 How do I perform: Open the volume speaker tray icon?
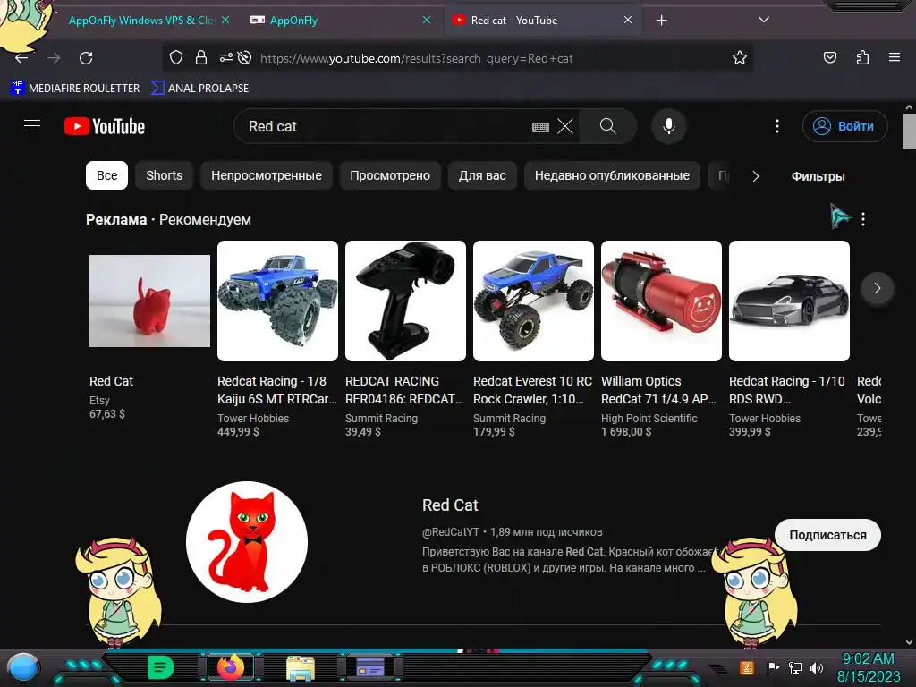coord(816,667)
